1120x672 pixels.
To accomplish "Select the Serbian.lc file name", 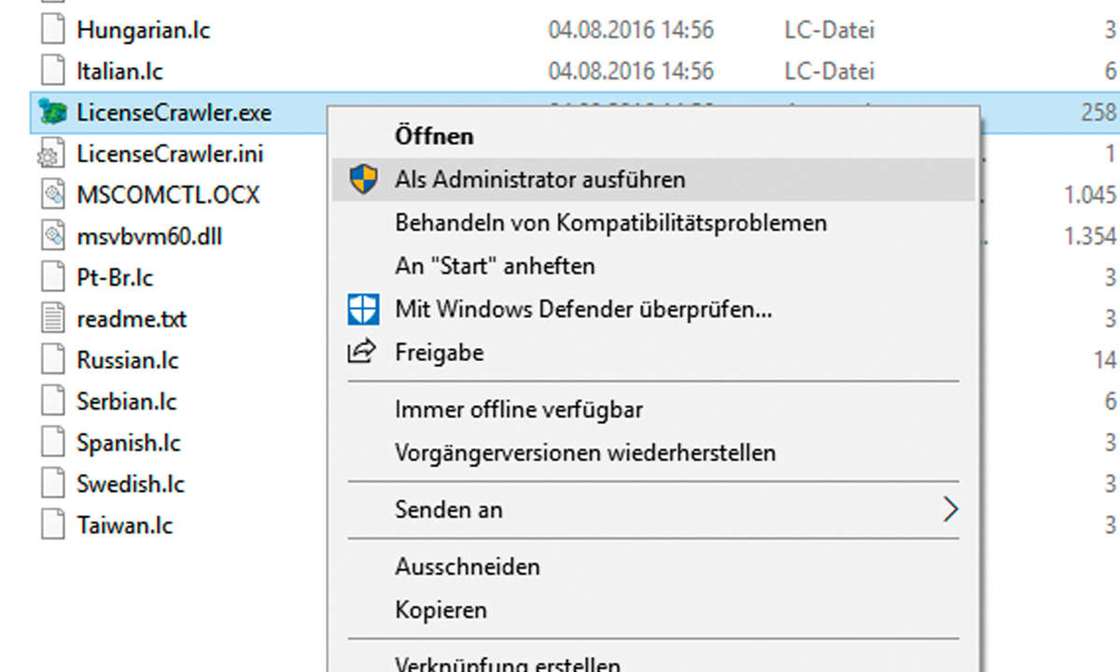I will coord(127,400).
